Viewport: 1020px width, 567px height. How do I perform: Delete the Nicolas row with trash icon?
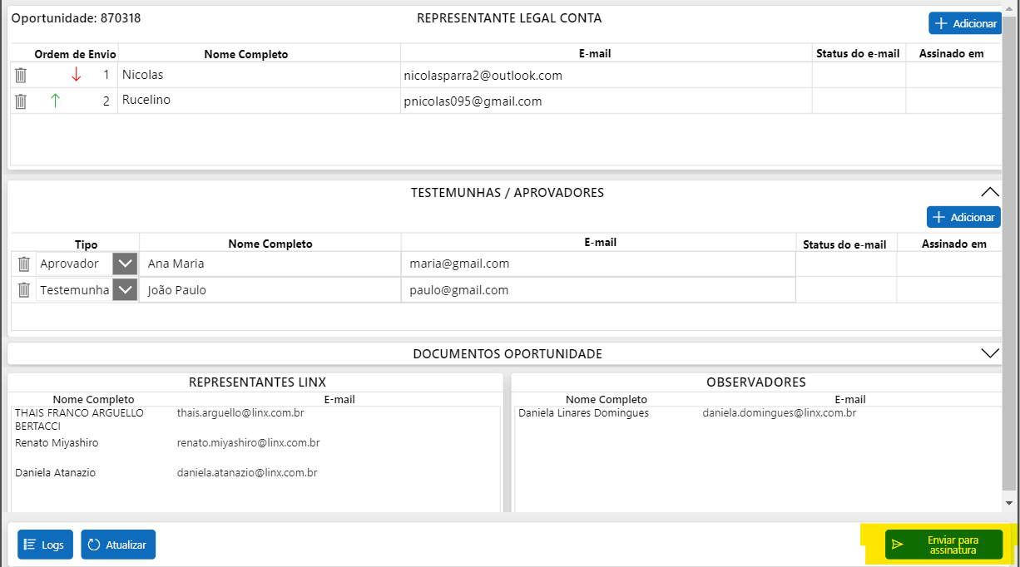tap(21, 75)
